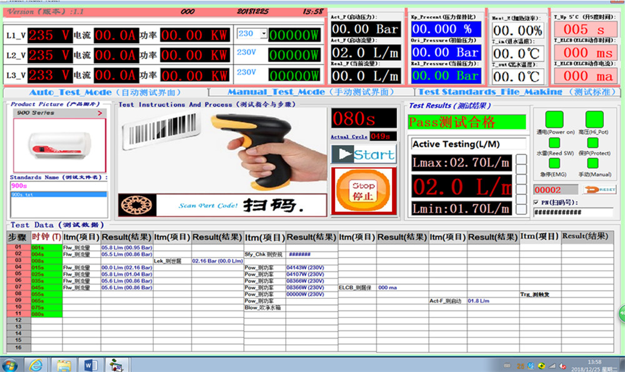The image size is (625, 372).
Task: Click the PN scan code input field
Action: click(x=572, y=213)
